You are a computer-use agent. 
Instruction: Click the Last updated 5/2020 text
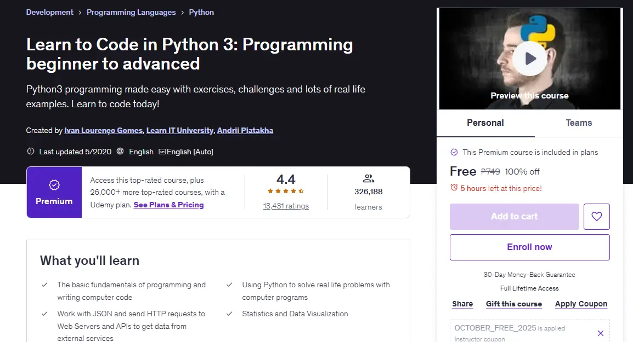tap(75, 152)
